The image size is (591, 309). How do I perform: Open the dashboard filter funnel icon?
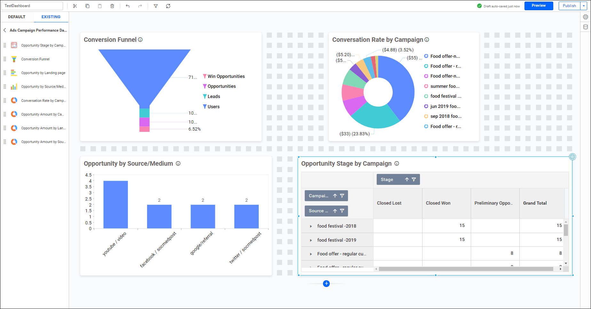click(156, 6)
